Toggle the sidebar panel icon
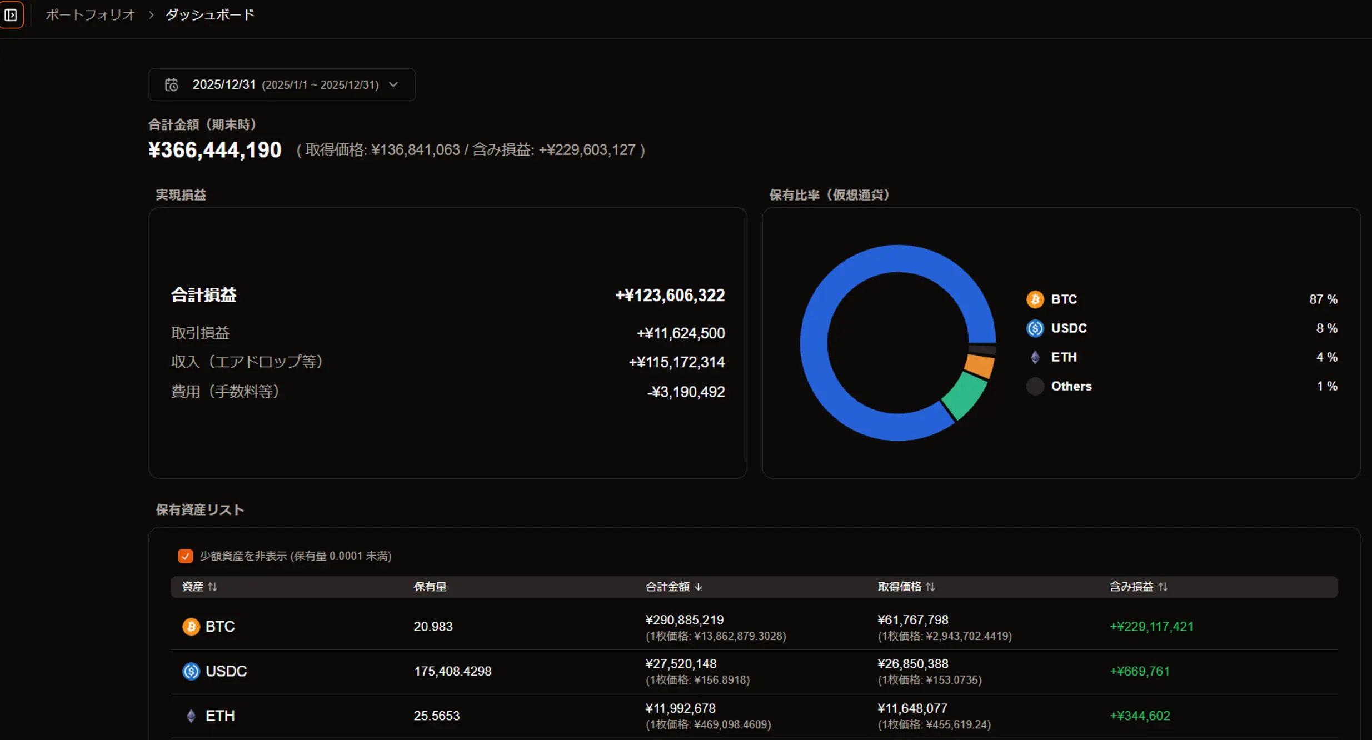Screen dimensions: 1372x740 click(x=11, y=15)
